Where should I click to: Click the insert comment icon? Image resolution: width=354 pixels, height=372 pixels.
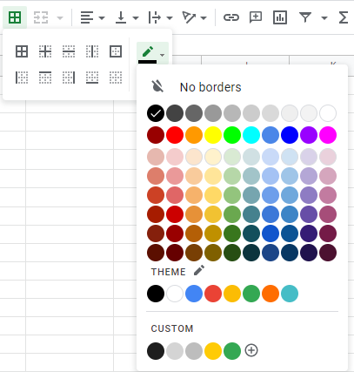pos(256,17)
